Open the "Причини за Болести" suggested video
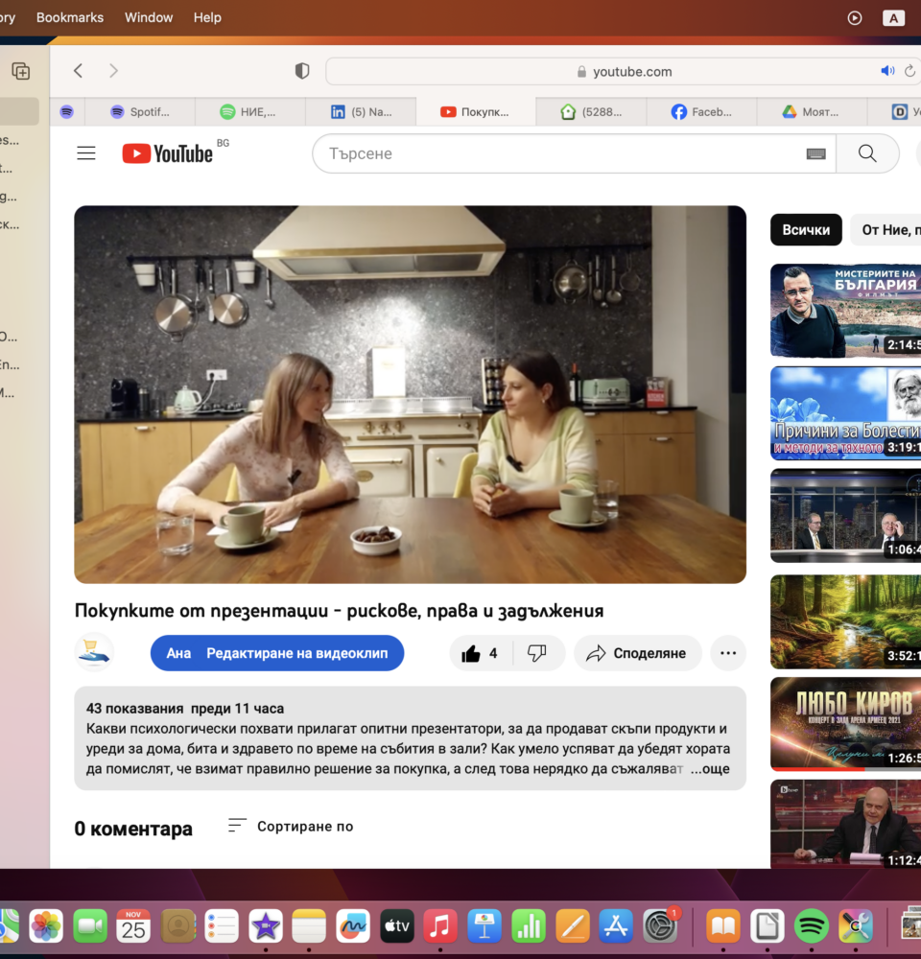This screenshot has height=959, width=921. (846, 412)
